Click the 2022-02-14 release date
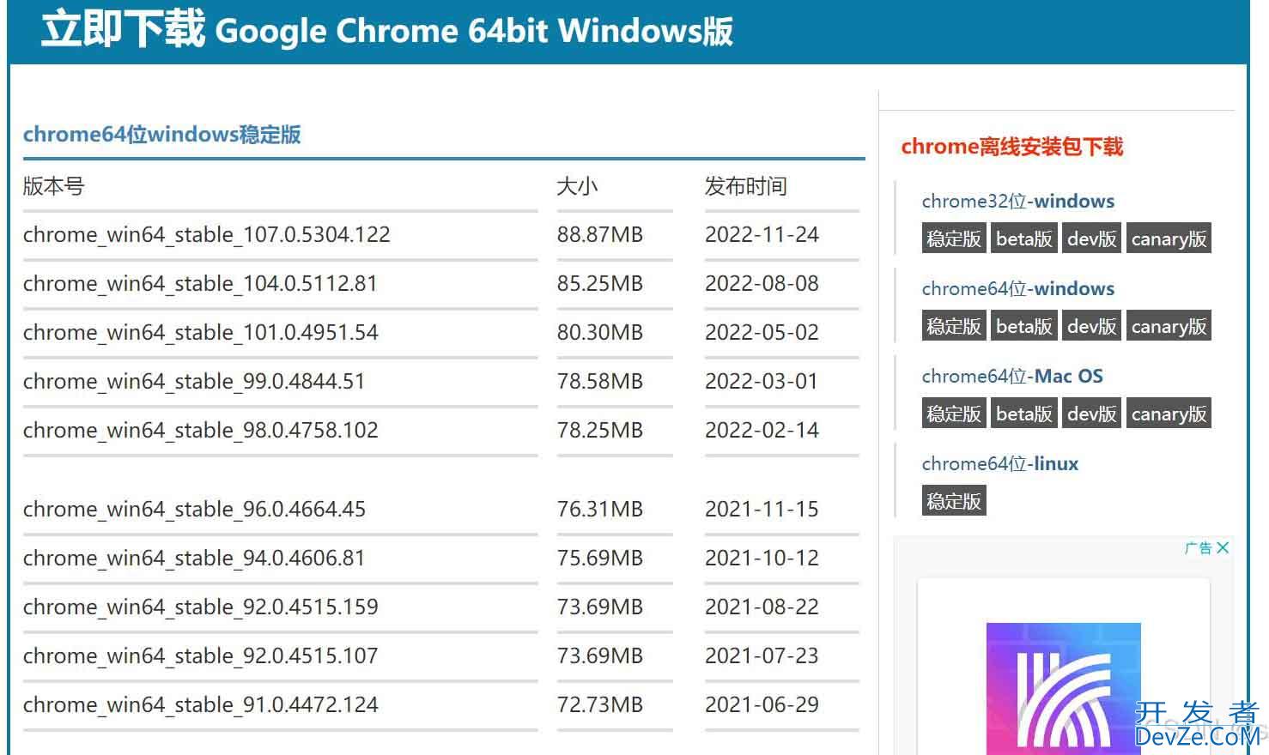 tap(762, 430)
